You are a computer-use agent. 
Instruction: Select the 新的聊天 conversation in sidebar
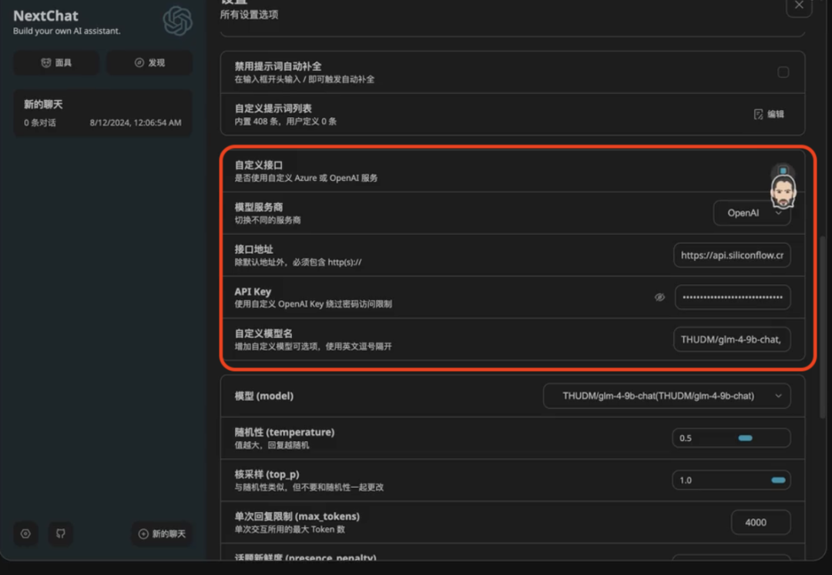[x=102, y=112]
